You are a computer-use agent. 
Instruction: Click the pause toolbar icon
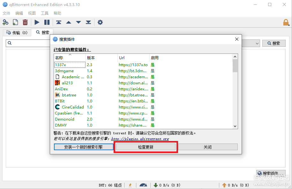(47, 23)
